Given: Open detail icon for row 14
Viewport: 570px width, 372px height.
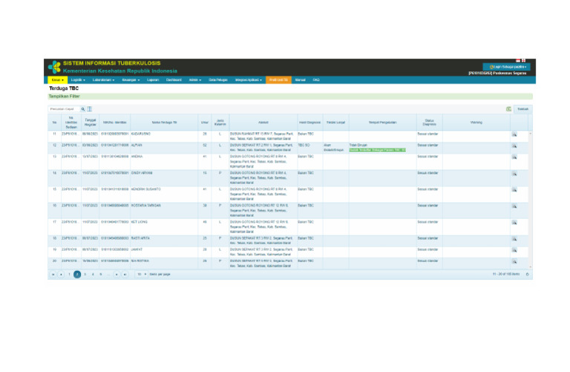Looking at the screenshot, I should (x=514, y=174).
